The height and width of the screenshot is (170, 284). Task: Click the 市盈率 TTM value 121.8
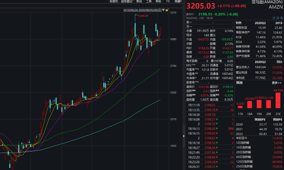click(205, 69)
